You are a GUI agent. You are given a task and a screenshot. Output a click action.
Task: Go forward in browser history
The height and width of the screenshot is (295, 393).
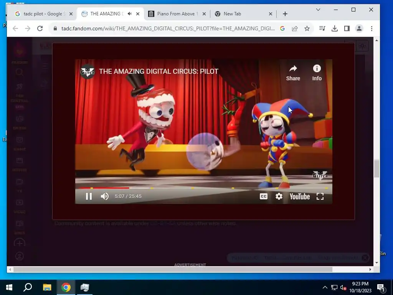coord(28,28)
